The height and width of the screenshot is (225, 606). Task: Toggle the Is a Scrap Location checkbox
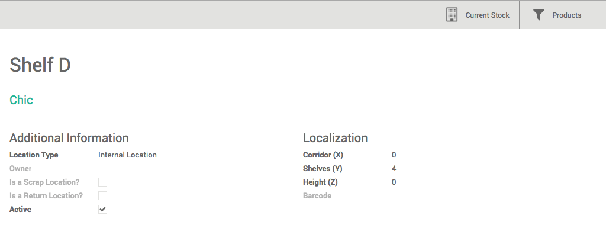pos(102,182)
